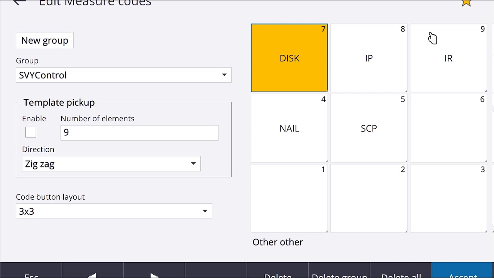
Task: Click the right arrow softkey
Action: click(x=154, y=270)
